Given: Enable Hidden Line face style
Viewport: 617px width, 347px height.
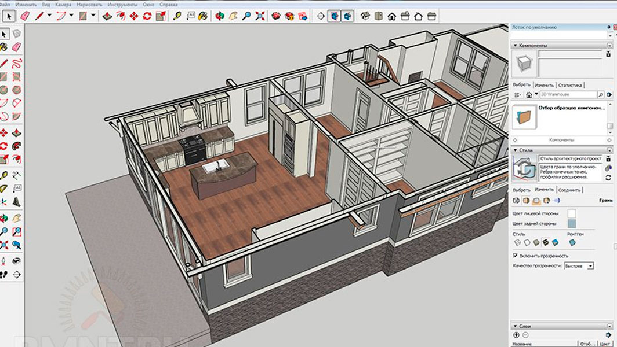Looking at the screenshot, I should tap(527, 242).
